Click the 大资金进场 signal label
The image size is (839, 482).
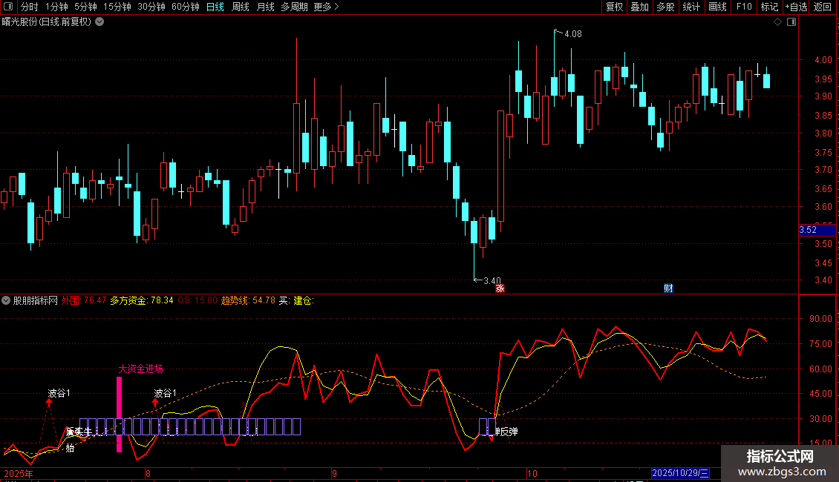(x=141, y=369)
